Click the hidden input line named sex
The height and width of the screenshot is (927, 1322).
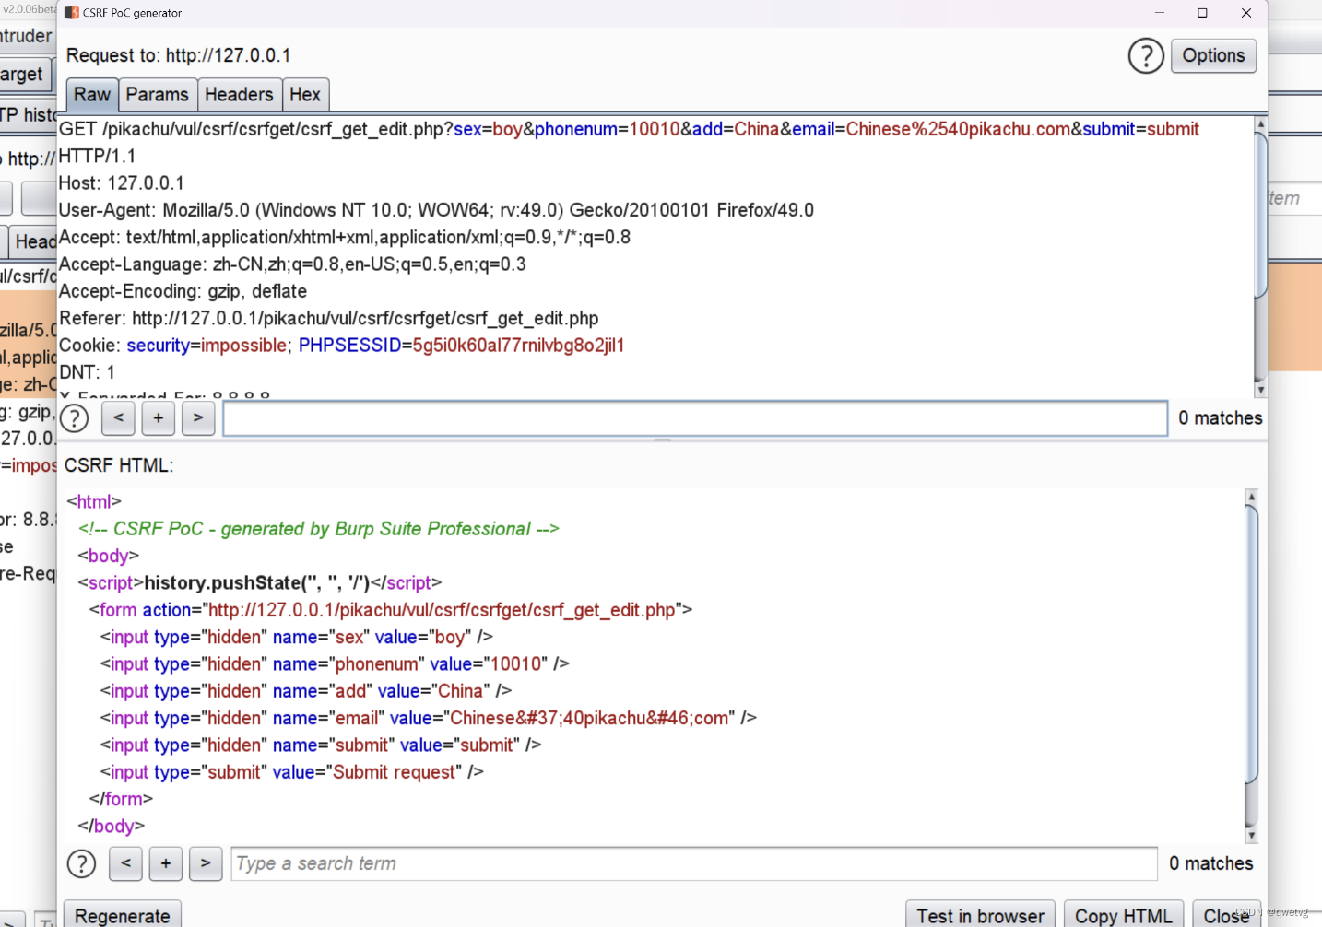pos(297,637)
